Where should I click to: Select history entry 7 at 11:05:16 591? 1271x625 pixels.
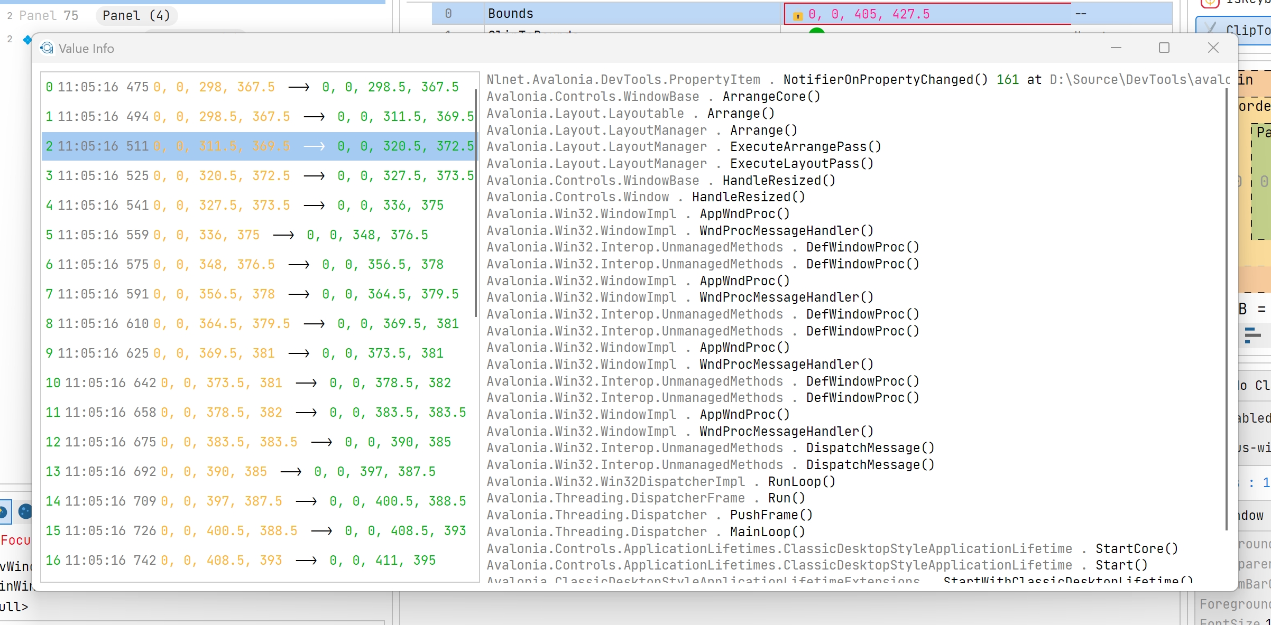pos(260,294)
